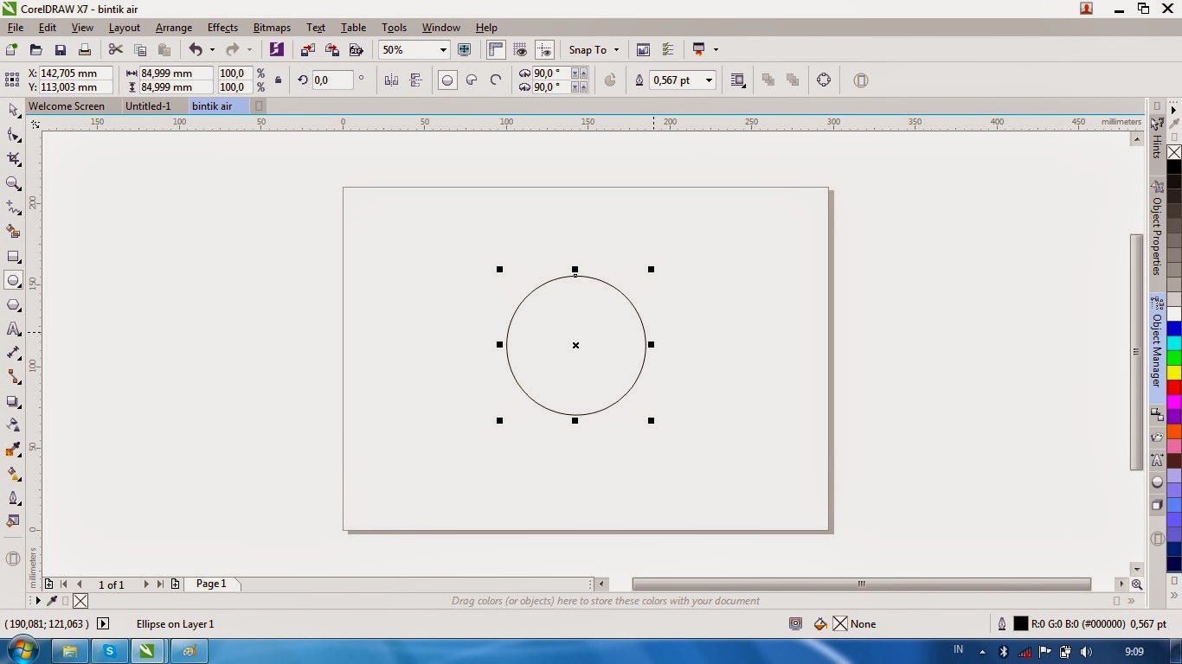
Task: Choose the Color Eyedropper tool
Action: (13, 450)
